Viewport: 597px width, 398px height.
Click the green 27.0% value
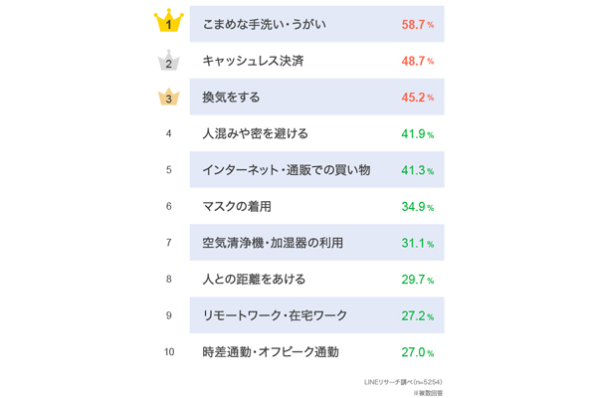click(417, 352)
